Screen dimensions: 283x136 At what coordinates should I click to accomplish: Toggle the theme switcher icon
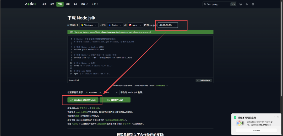241,4
